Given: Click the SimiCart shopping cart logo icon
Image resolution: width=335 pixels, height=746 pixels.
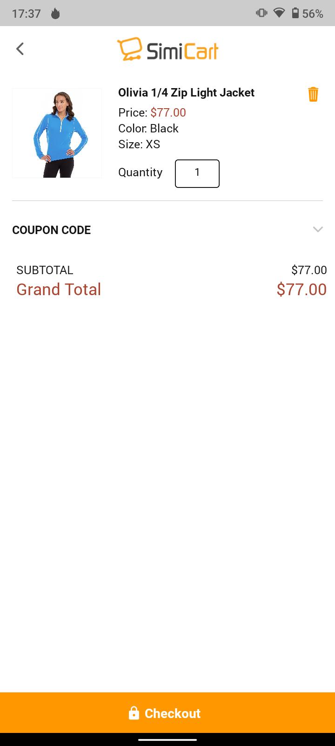Looking at the screenshot, I should pos(129,49).
